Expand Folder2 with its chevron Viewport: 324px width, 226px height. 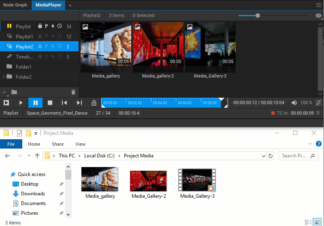click(x=4, y=77)
